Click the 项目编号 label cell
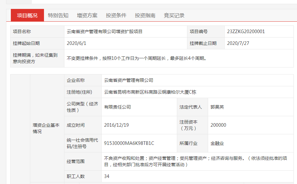Image resolution: width=297 pixels, height=184 pixels. tap(206, 32)
